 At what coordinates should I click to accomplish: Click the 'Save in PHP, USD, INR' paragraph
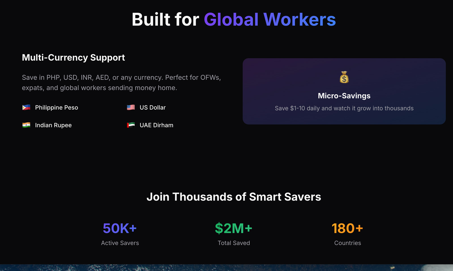[x=121, y=82]
